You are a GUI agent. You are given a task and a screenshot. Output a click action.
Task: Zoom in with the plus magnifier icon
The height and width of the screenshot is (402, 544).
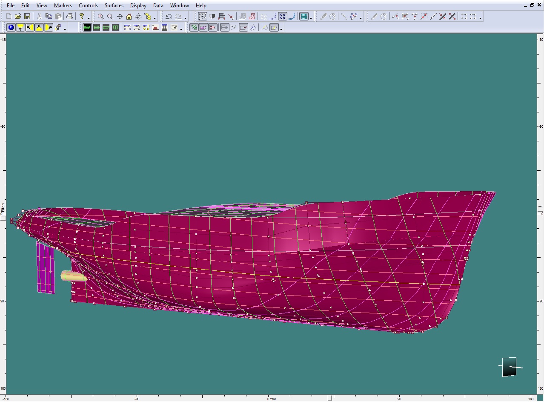(x=101, y=17)
